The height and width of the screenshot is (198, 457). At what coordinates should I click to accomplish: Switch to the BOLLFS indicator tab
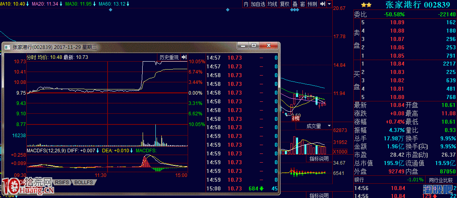[83, 182]
